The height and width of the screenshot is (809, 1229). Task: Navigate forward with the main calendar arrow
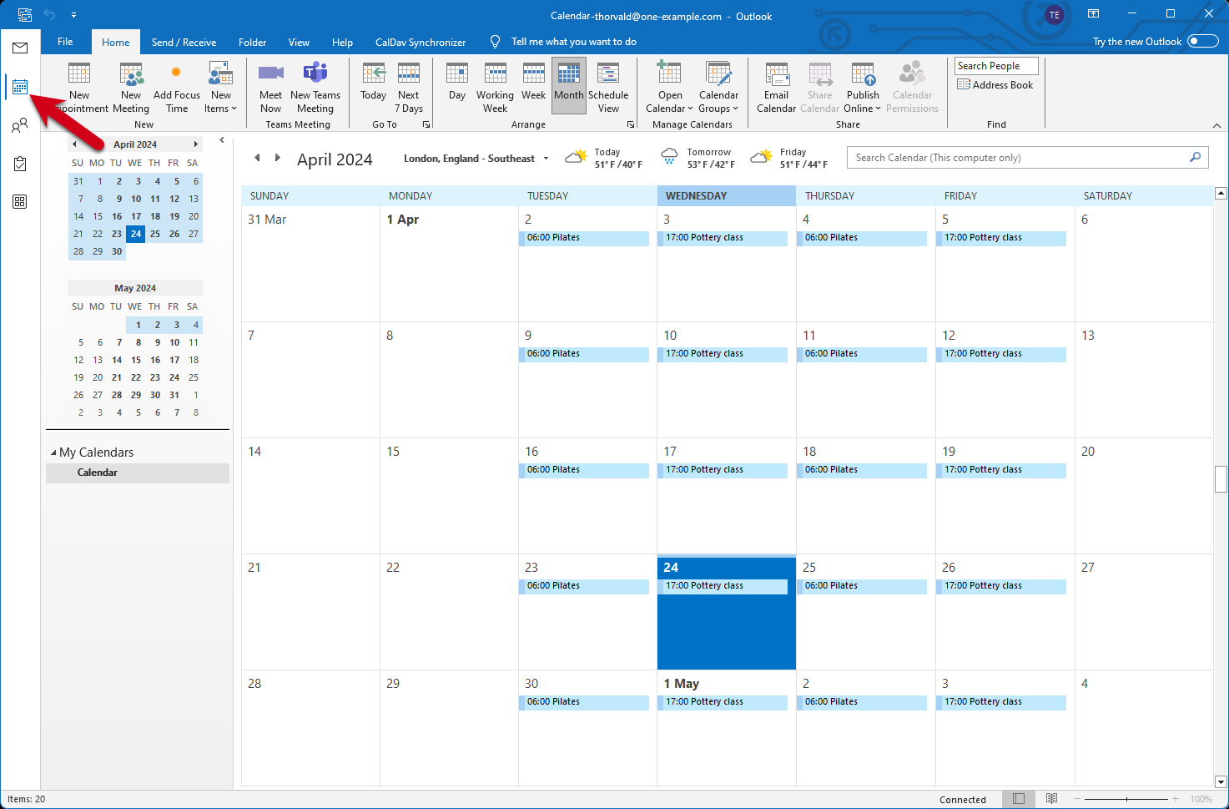[x=277, y=158]
